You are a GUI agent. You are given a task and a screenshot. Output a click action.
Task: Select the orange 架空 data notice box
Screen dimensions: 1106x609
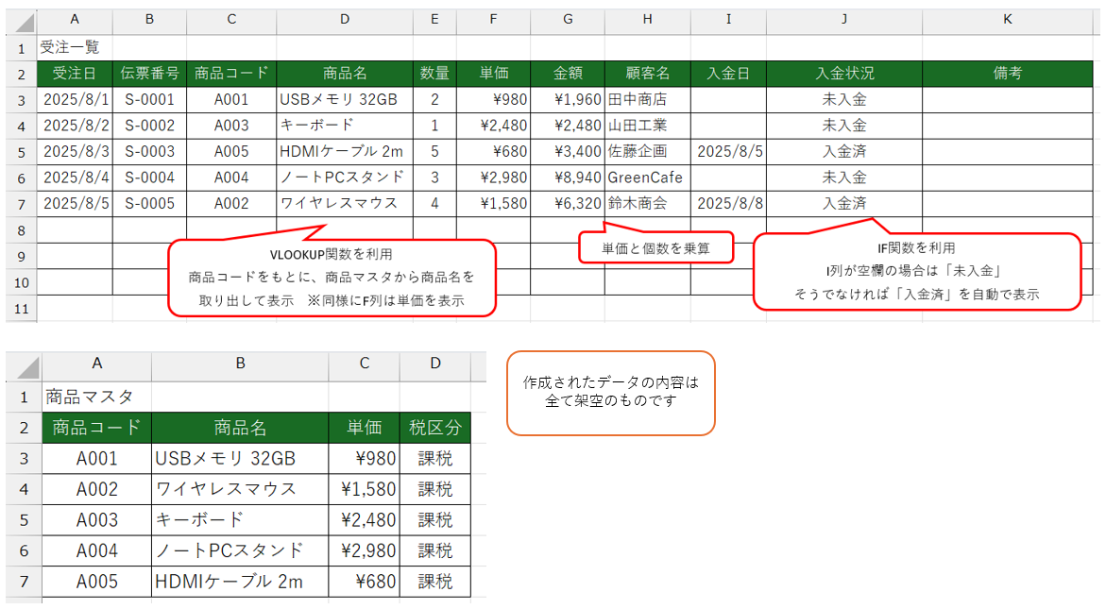(x=611, y=393)
